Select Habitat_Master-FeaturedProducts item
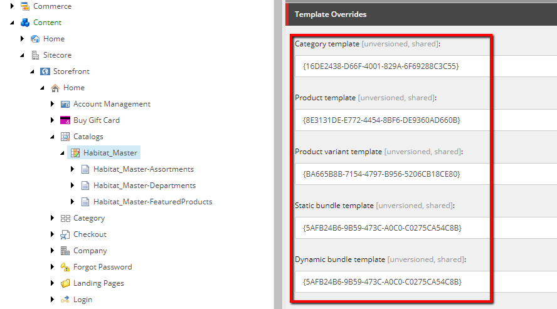This screenshot has height=309, width=557. [153, 202]
